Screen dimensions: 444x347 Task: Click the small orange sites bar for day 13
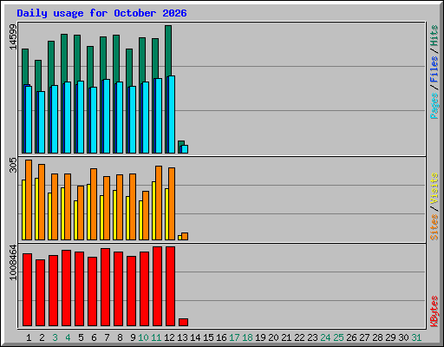185,237
